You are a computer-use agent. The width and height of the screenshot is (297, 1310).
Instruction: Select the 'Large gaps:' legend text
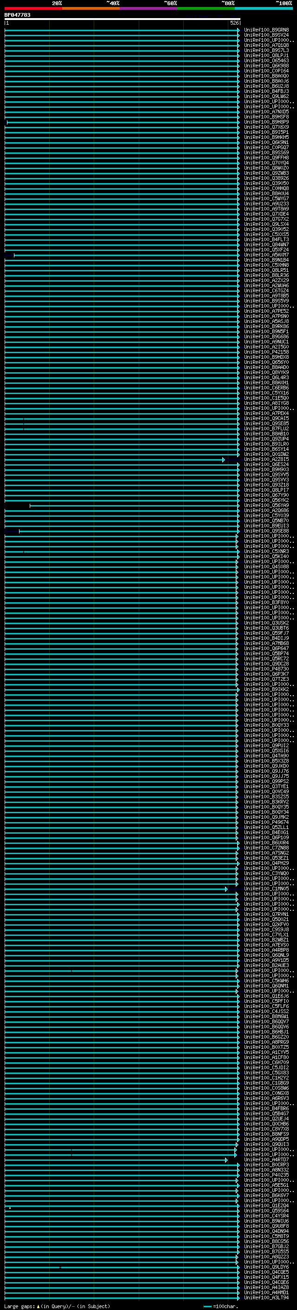click(x=20, y=1306)
